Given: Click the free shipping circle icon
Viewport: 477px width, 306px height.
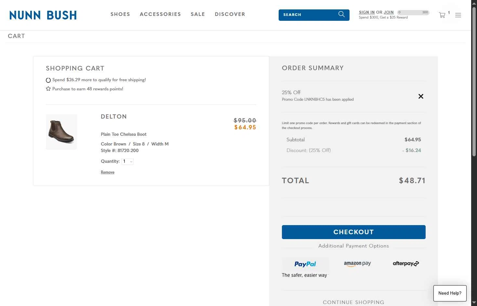Looking at the screenshot, I should (x=48, y=80).
